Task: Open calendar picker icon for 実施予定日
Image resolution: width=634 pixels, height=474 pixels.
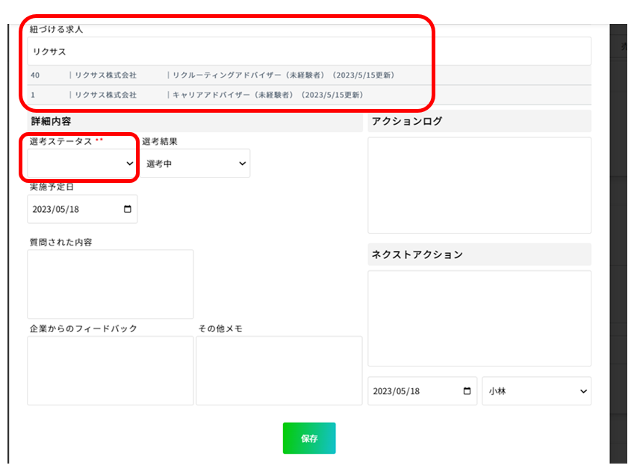Action: (128, 209)
